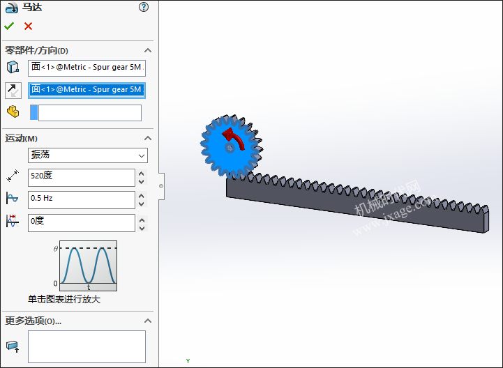
Task: Click the phase shift icon
Action: click(x=13, y=221)
